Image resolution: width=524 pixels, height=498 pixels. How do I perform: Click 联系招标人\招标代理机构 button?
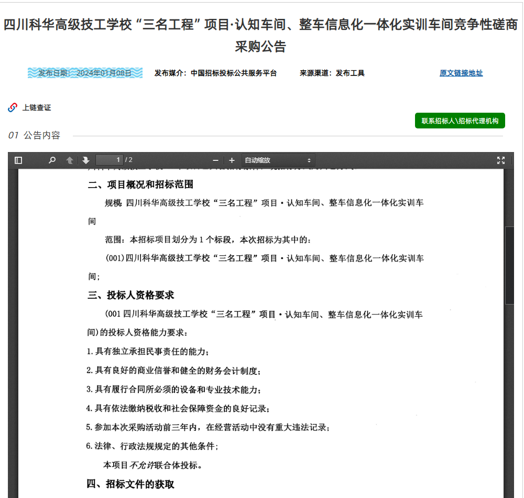[460, 121]
